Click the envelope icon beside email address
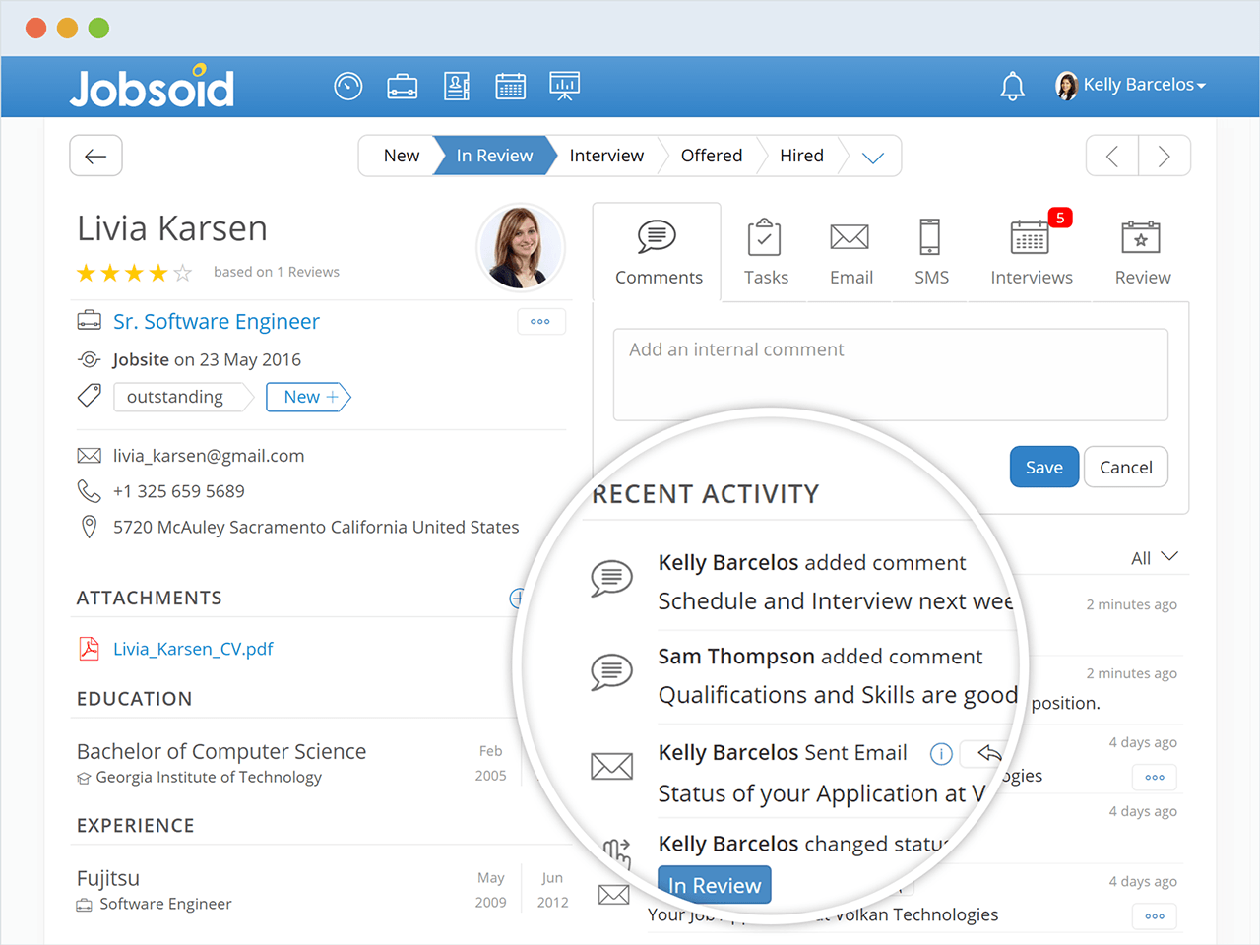The height and width of the screenshot is (945, 1260). [89, 456]
